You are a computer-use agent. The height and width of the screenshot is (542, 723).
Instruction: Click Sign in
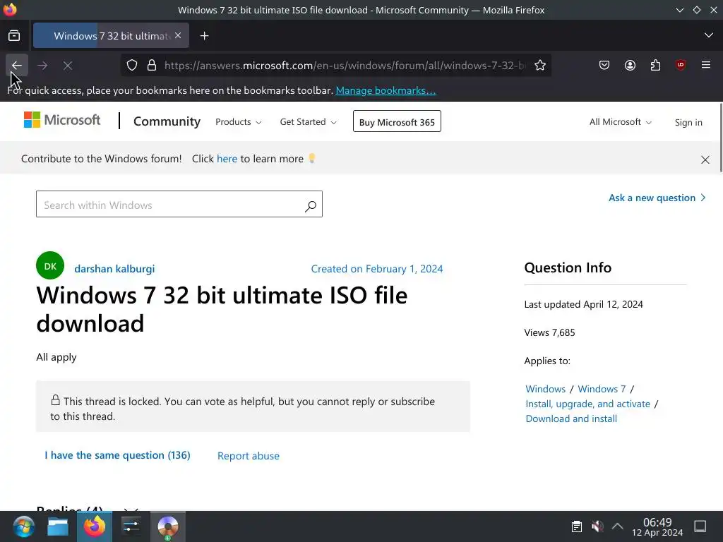click(688, 122)
